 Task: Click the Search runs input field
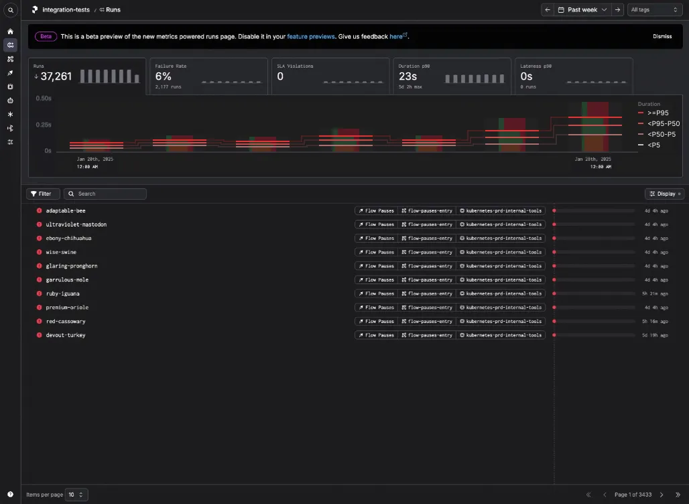(105, 194)
